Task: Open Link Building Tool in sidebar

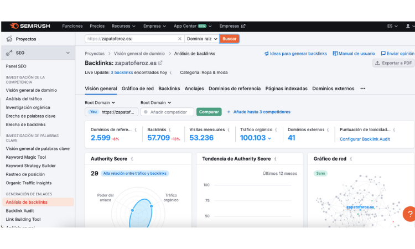Action: [x=23, y=219]
